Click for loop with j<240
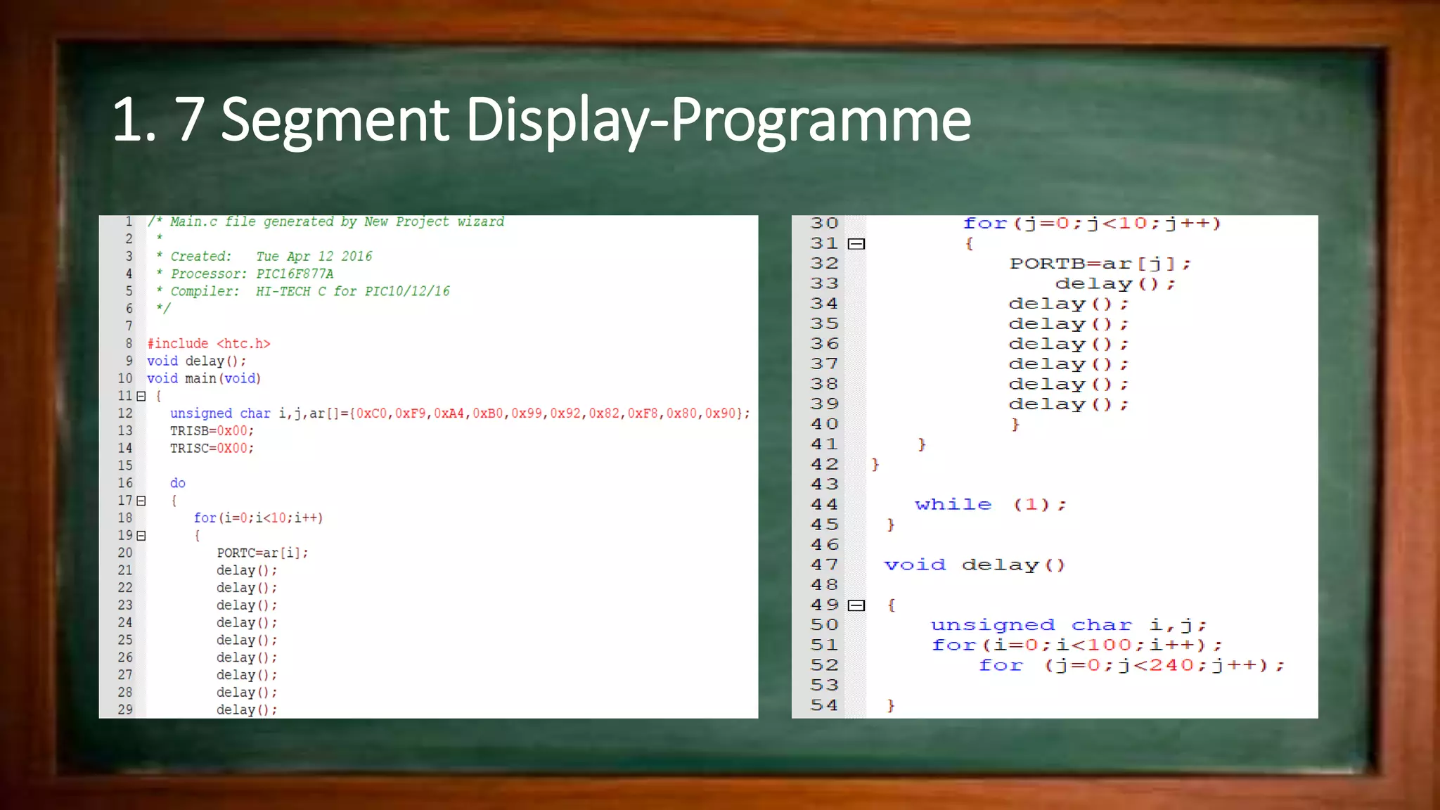1440x810 pixels. [x=1131, y=665]
